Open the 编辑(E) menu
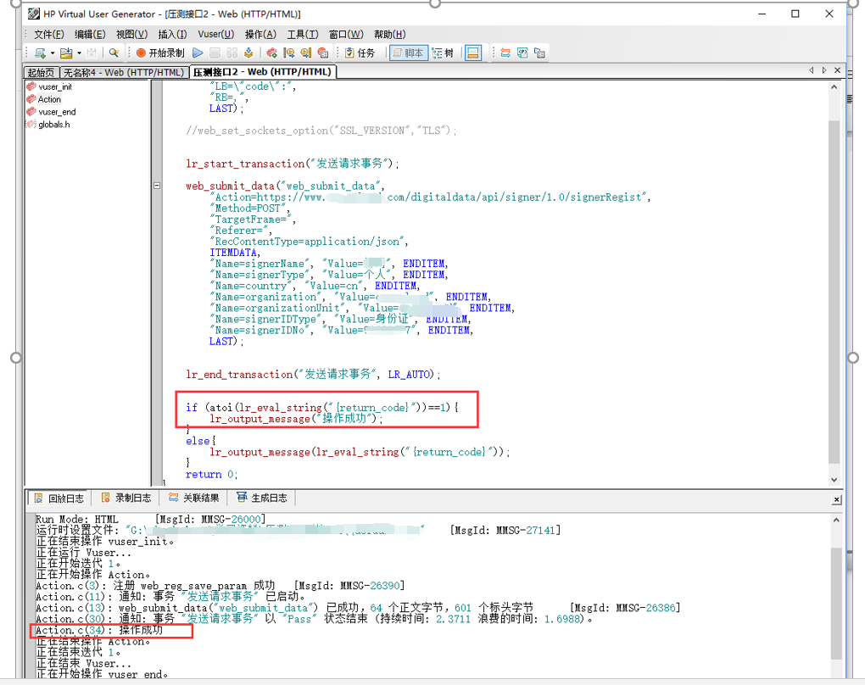 tap(90, 34)
